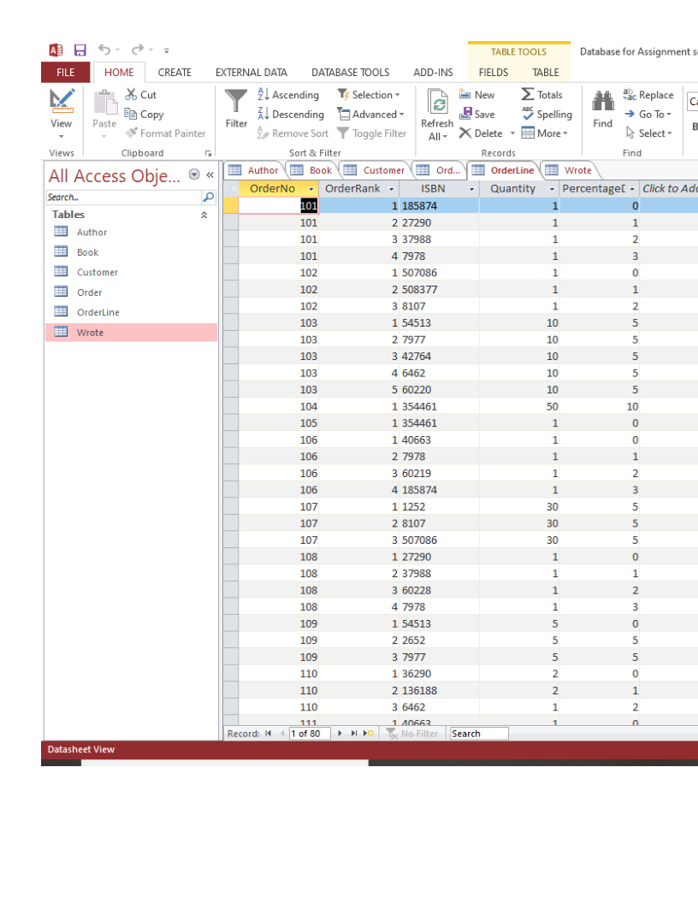Select the Find tool
Screen dimensions: 698x903
click(602, 113)
